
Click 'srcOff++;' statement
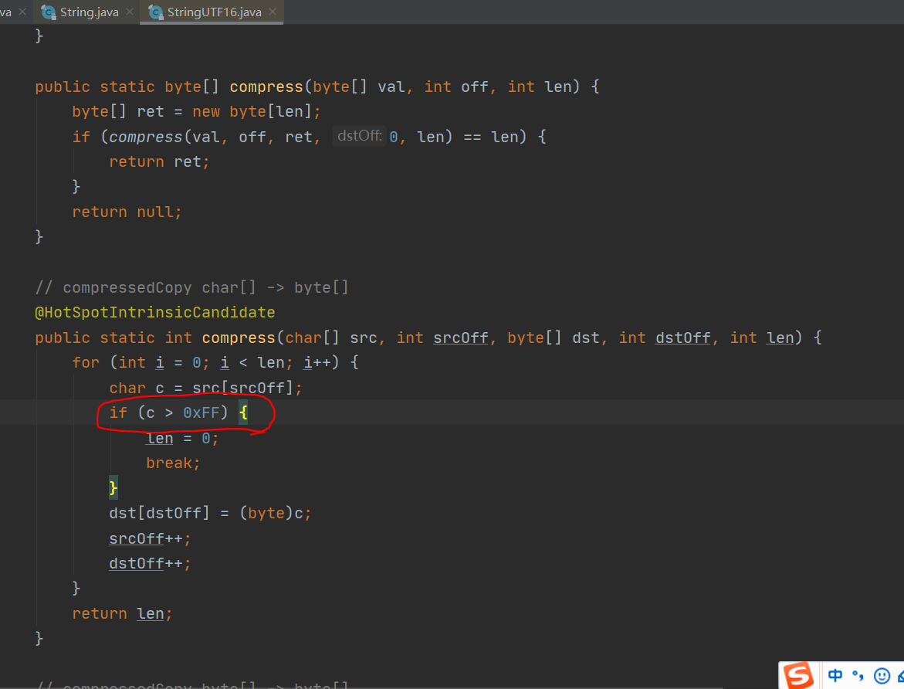click(x=150, y=538)
